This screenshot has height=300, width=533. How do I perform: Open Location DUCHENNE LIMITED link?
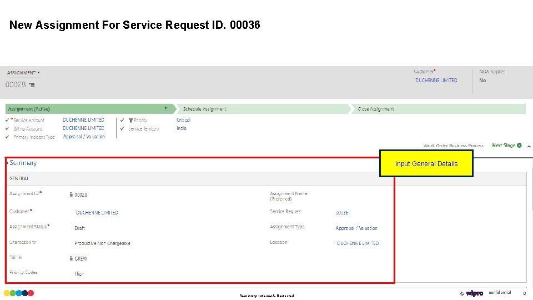point(357,243)
